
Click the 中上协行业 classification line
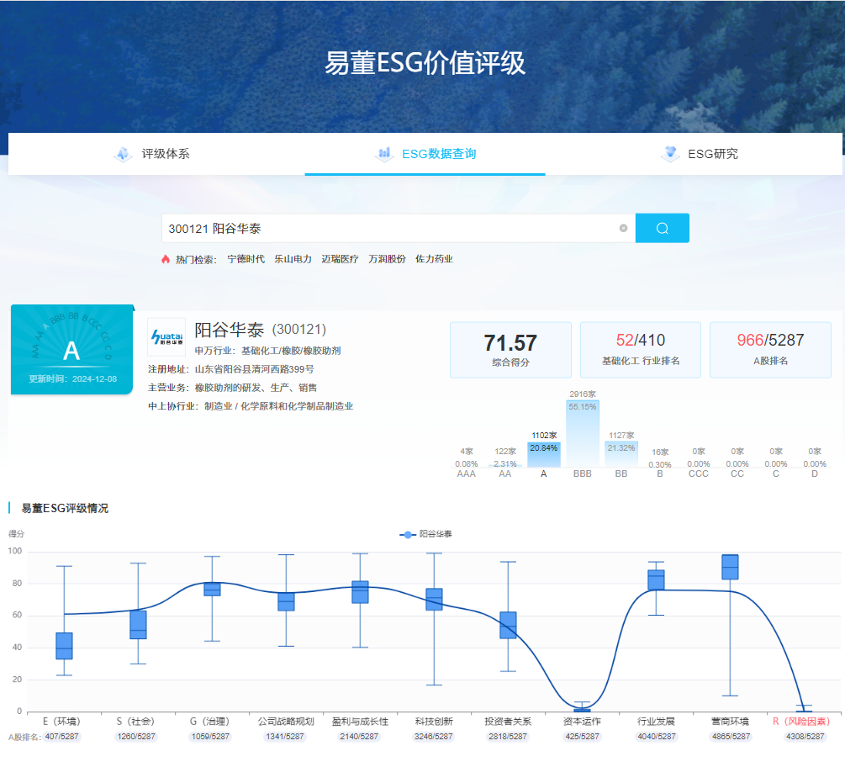pyautogui.click(x=251, y=406)
